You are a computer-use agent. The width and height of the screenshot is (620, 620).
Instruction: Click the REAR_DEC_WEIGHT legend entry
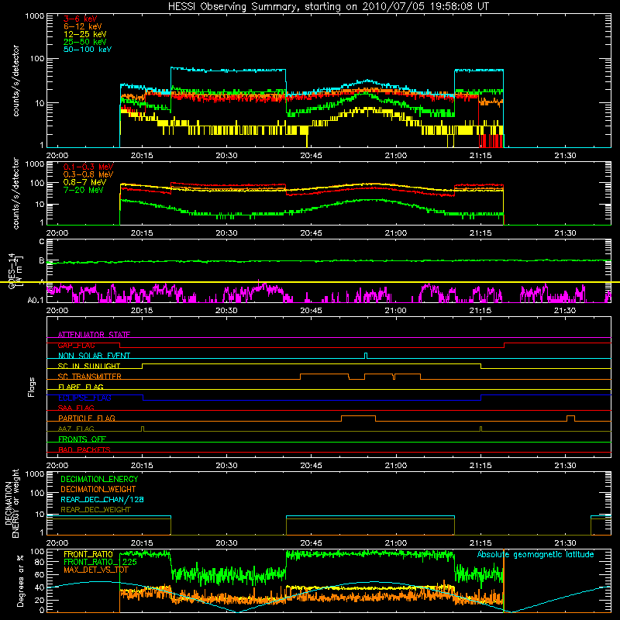(95, 510)
